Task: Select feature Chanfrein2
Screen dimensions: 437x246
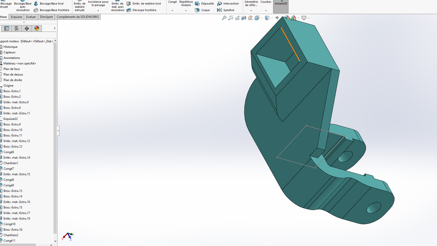Action: [11, 235]
